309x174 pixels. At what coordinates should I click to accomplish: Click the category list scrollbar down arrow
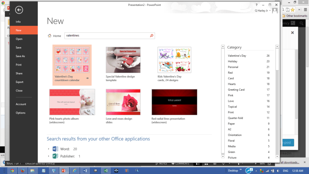pos(223,155)
